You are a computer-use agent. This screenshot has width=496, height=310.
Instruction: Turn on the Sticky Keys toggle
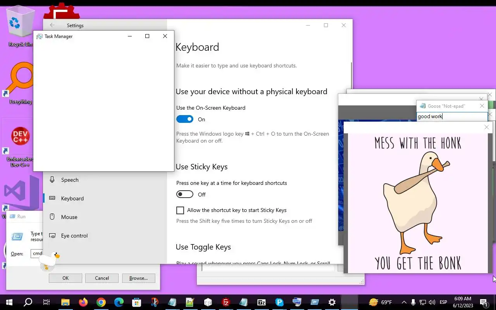tap(185, 194)
